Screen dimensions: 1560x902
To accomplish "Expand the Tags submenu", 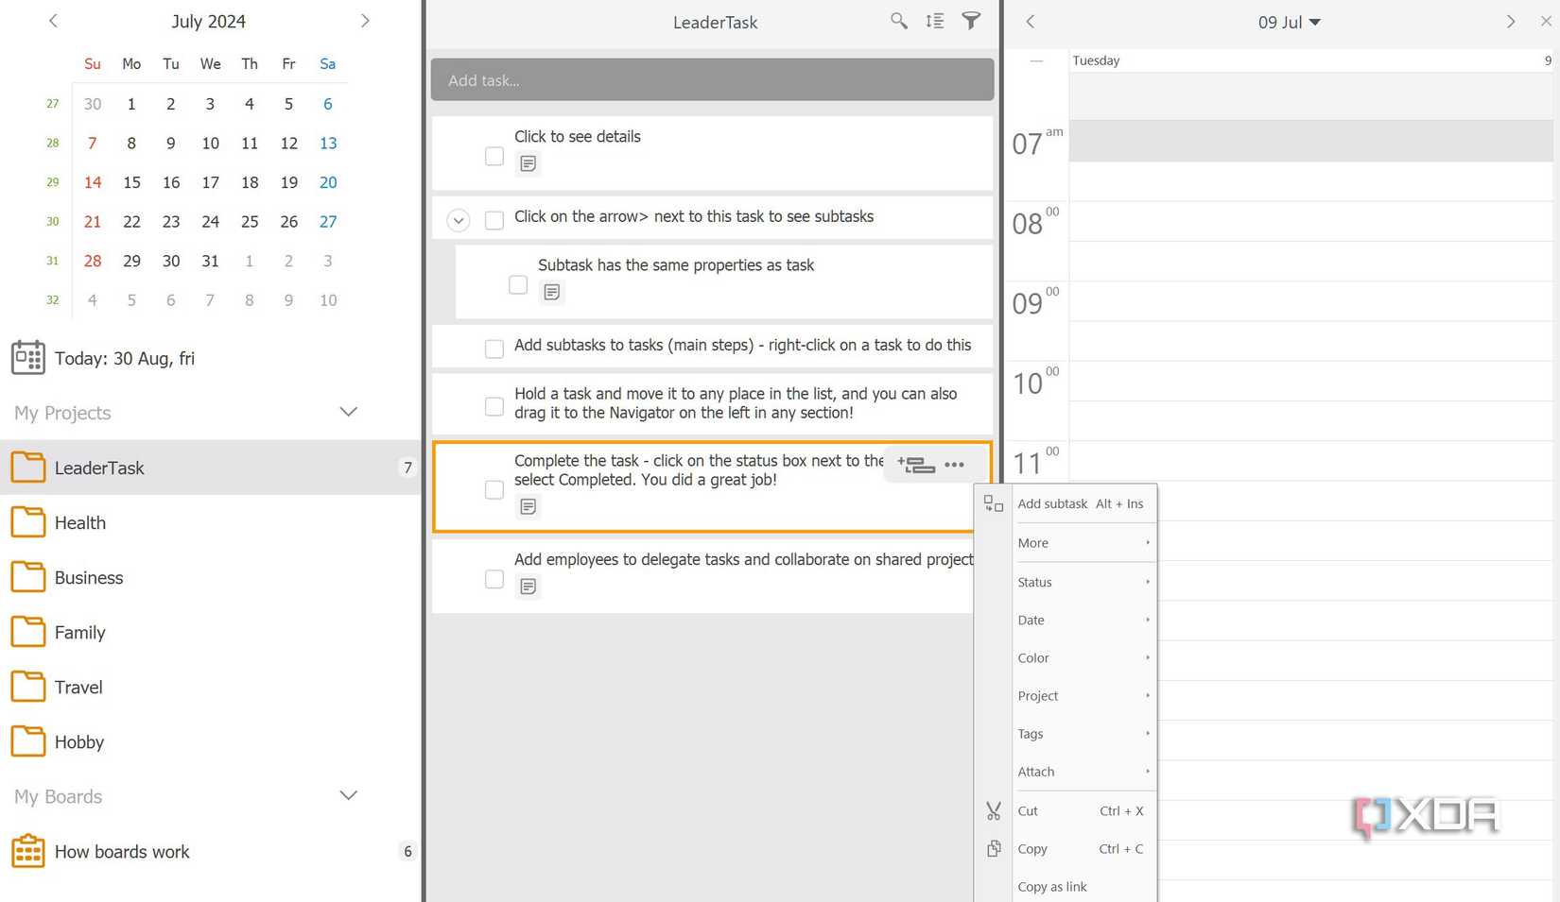I will [1084, 733].
